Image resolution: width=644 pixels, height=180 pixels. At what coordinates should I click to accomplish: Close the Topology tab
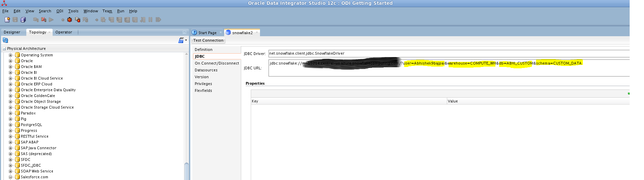[50, 32]
